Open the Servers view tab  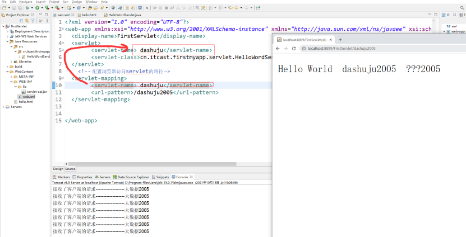103,177
